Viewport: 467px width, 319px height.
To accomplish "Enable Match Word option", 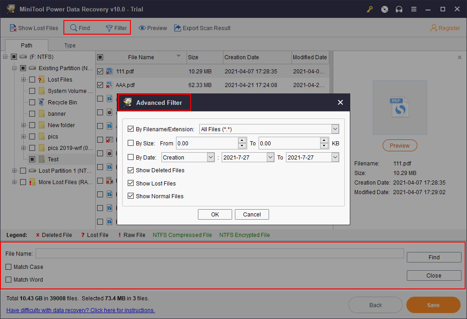I will coord(8,279).
